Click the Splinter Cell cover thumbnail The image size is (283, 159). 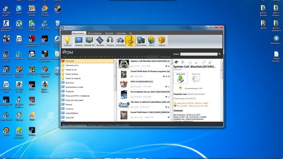click(124, 64)
